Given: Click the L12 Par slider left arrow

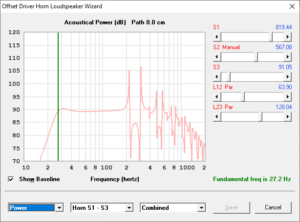Looking at the screenshot, I should click(217, 97).
